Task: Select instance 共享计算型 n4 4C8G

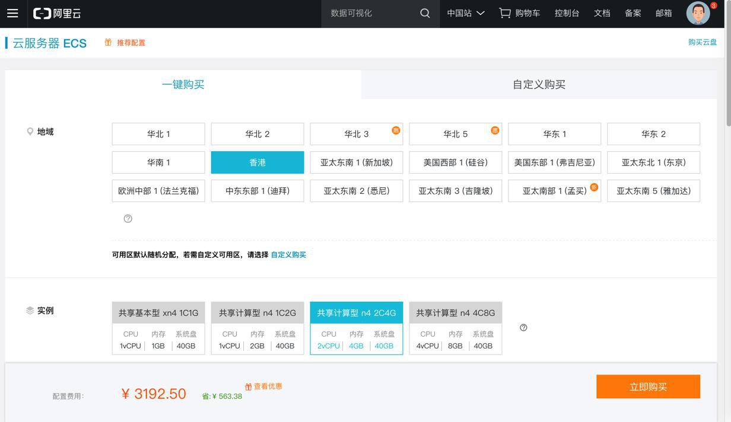Action: [455, 313]
